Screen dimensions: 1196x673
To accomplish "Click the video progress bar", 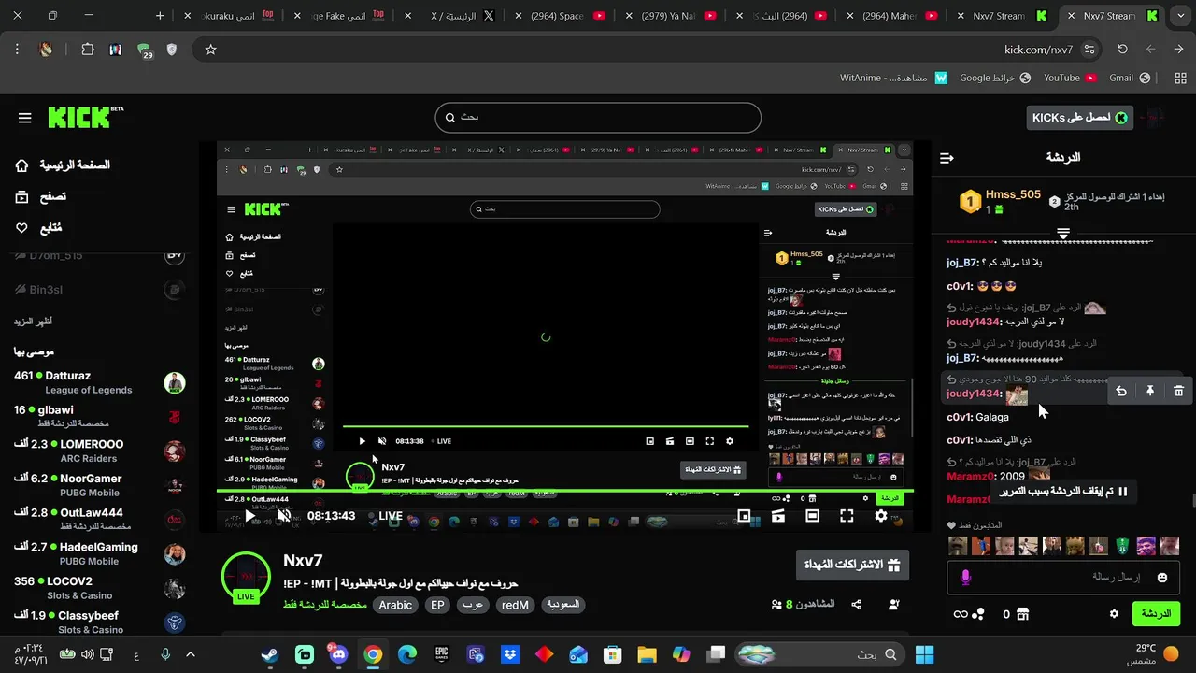I will click(x=565, y=492).
